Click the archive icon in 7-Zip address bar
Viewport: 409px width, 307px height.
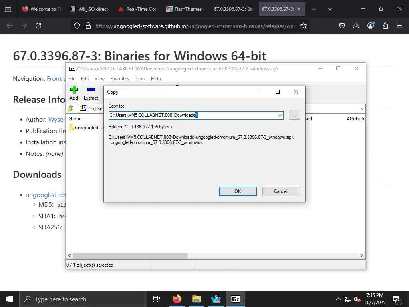coord(83,108)
